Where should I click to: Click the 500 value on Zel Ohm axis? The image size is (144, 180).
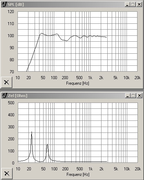coord(11,103)
